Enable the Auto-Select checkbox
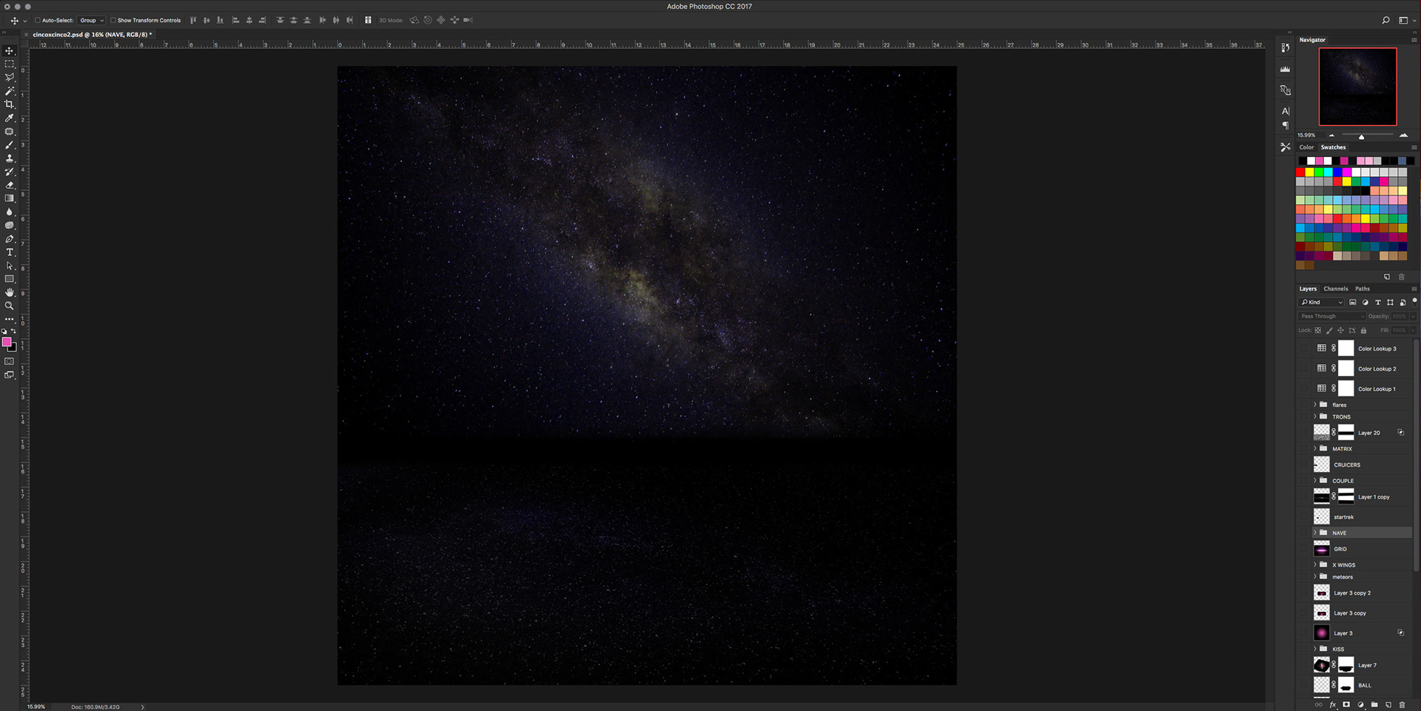This screenshot has height=711, width=1421. [x=38, y=21]
